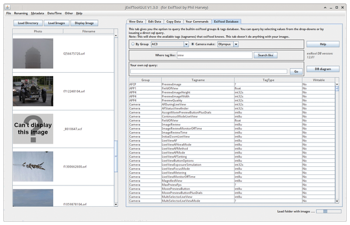Select the PreviewImageHeight tag row
The image size is (350, 225).
pyautogui.click(x=232, y=92)
